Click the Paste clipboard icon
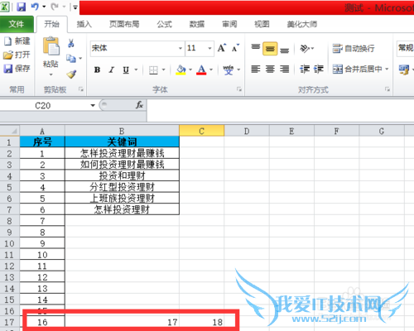Image resolution: width=414 pixels, height=331 pixels. pos(51,46)
